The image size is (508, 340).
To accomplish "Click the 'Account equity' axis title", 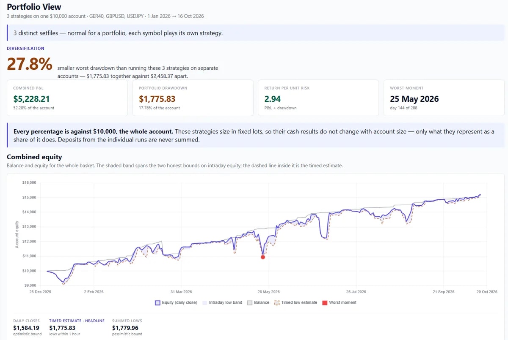I will pyautogui.click(x=17, y=234).
